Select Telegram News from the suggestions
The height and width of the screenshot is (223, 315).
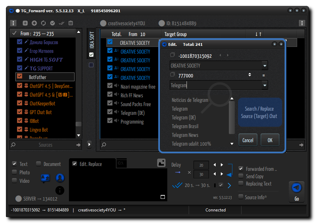185,135
